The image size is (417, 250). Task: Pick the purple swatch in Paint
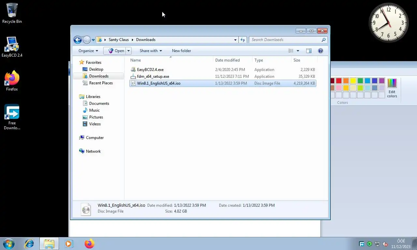click(x=382, y=81)
